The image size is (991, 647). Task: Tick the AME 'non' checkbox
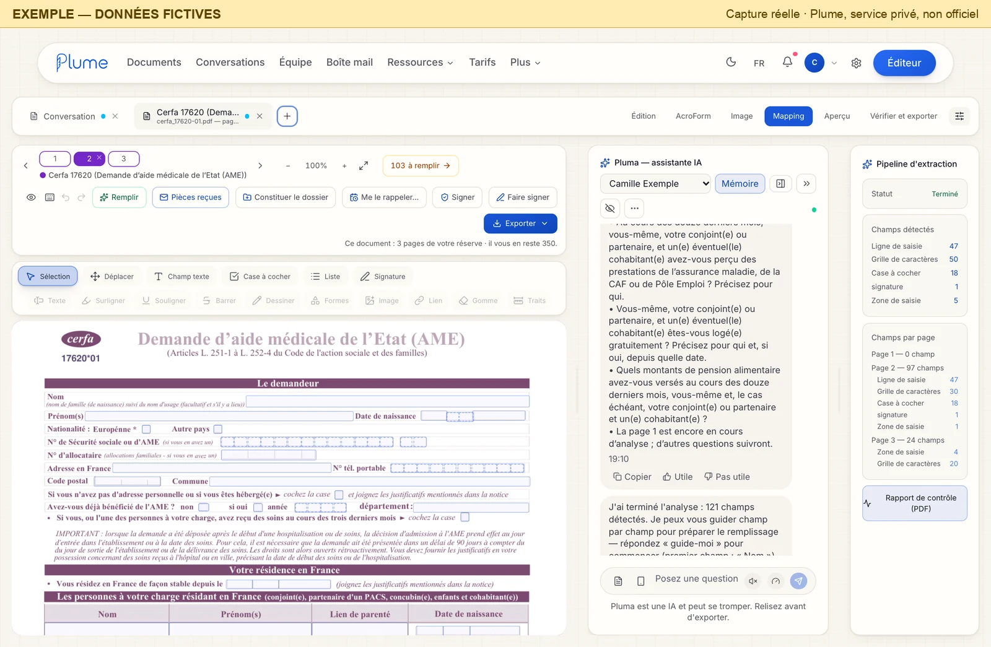click(204, 507)
